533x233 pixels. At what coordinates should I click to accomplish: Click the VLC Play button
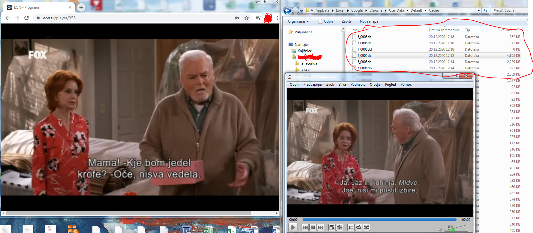293,227
